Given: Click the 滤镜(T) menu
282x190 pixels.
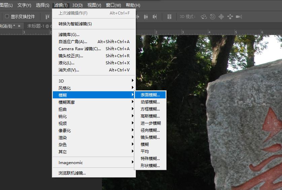Looking at the screenshot, I should [x=61, y=5].
